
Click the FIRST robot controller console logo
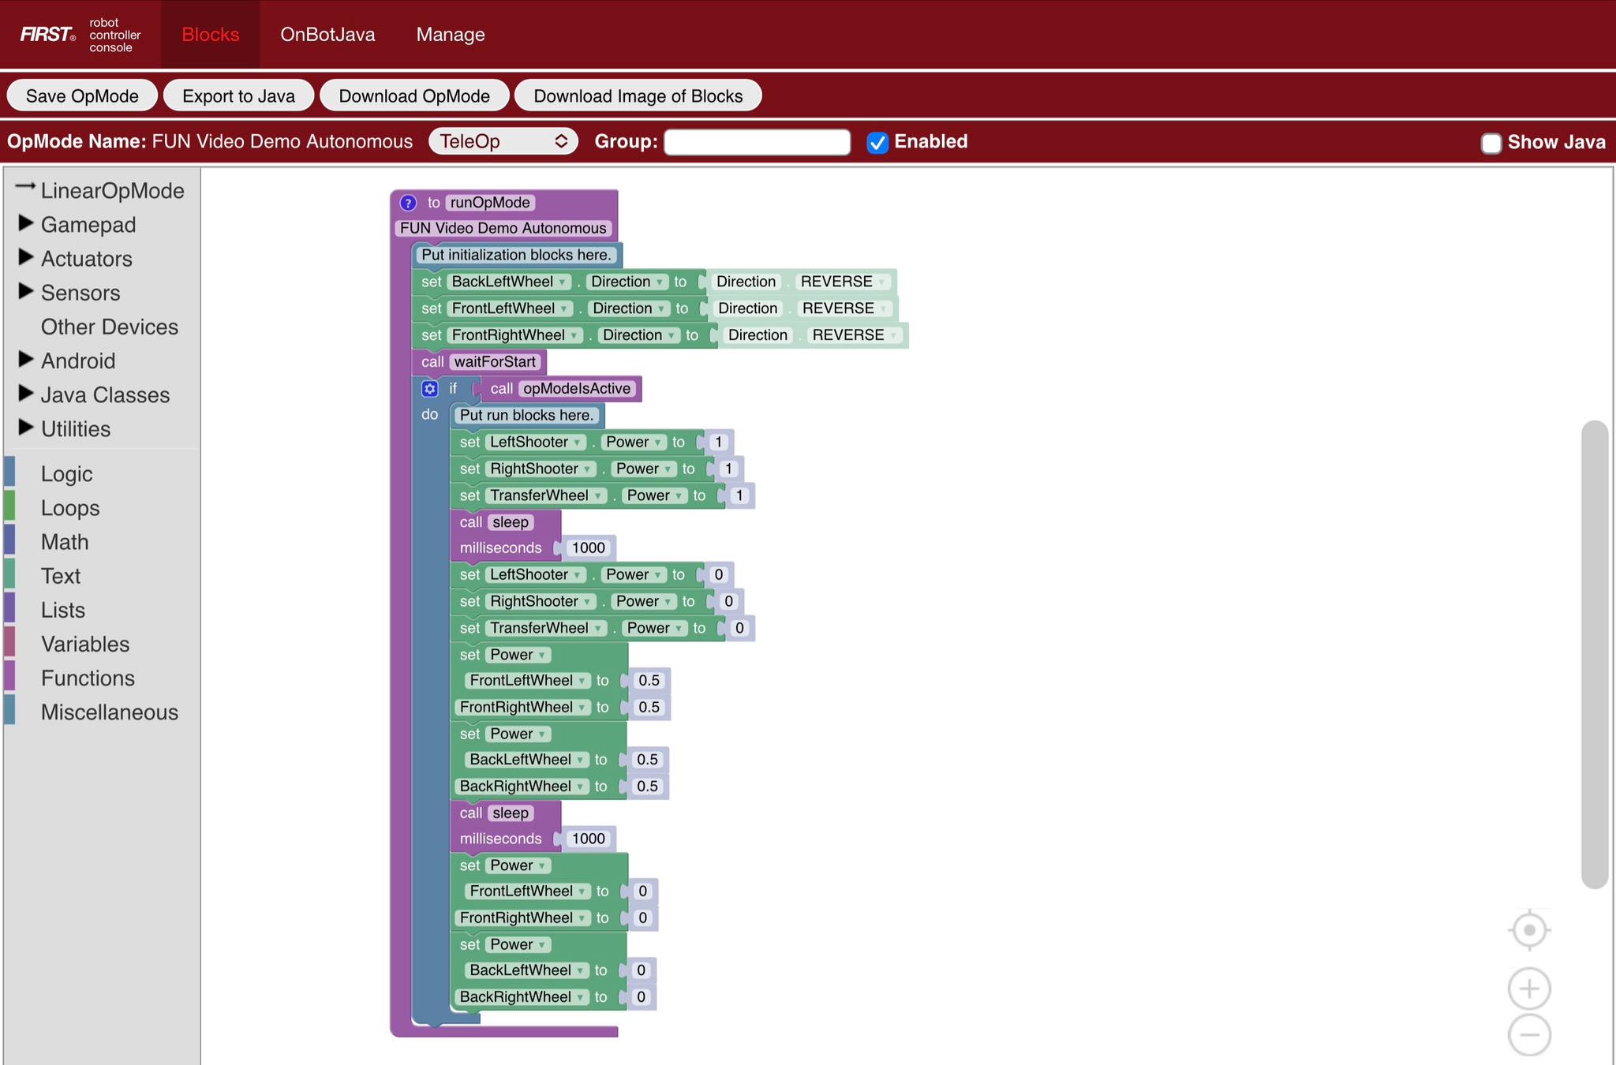click(x=80, y=35)
